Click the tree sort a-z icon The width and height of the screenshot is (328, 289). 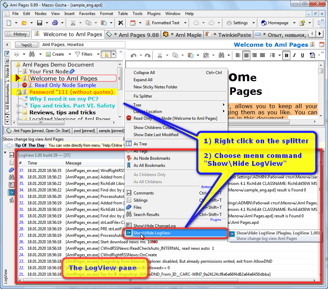(x=16, y=54)
